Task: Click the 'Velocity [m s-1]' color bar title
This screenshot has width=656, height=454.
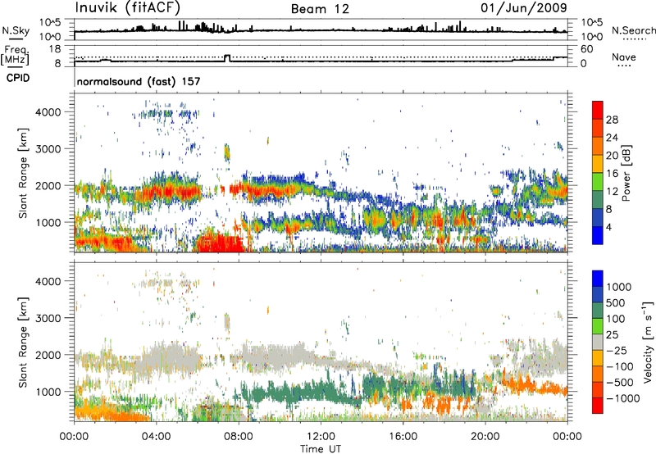Action: [x=648, y=342]
